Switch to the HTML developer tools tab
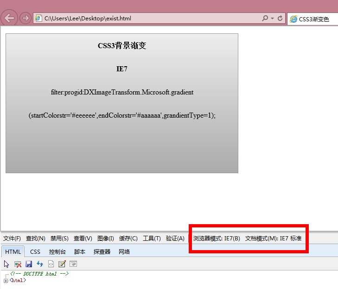Image resolution: width=338 pixels, height=289 pixels. [13, 251]
